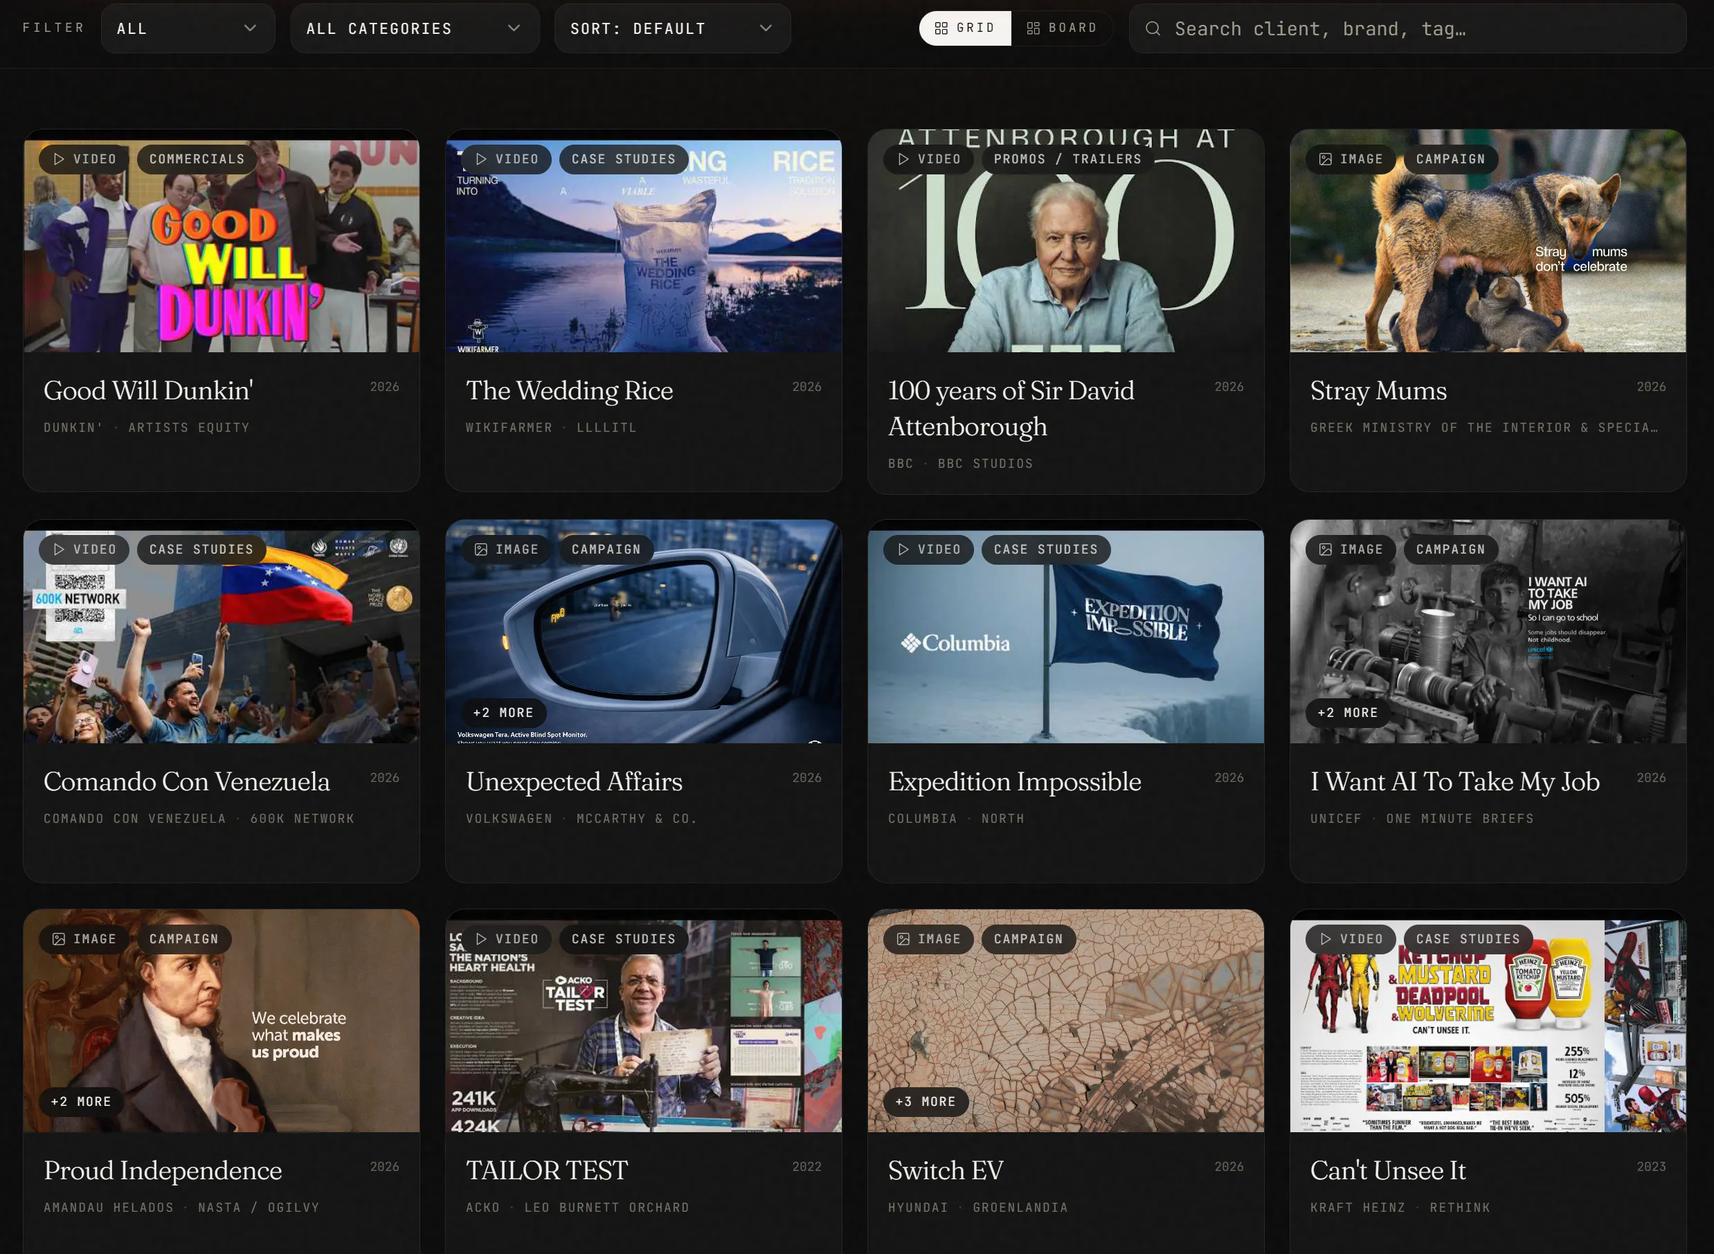1714x1254 pixels.
Task: Select Campaign tag on I Want AI card
Action: pos(1450,549)
